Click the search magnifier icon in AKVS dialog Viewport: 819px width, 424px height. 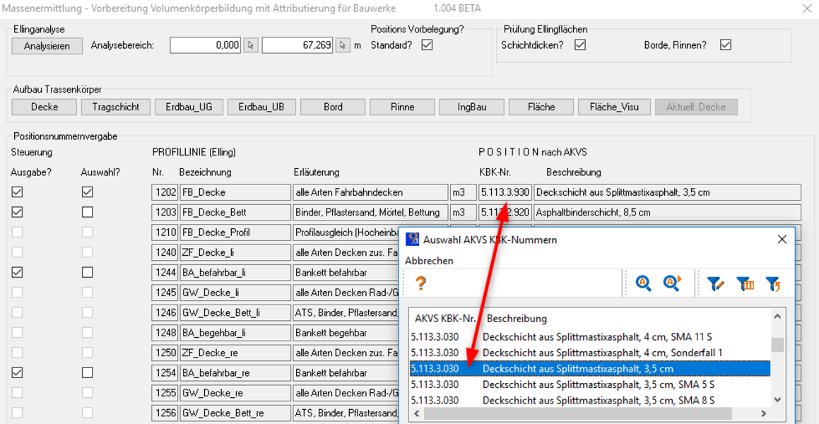coord(644,283)
